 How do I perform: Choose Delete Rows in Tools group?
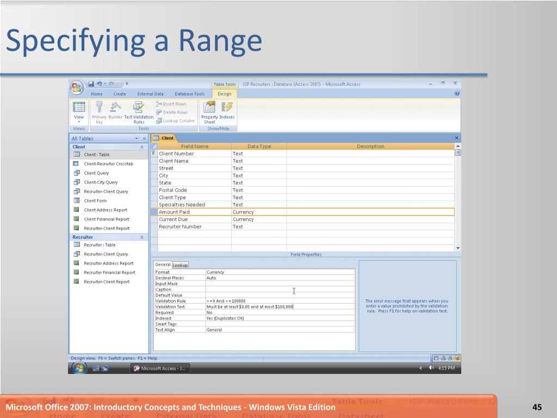(x=172, y=112)
